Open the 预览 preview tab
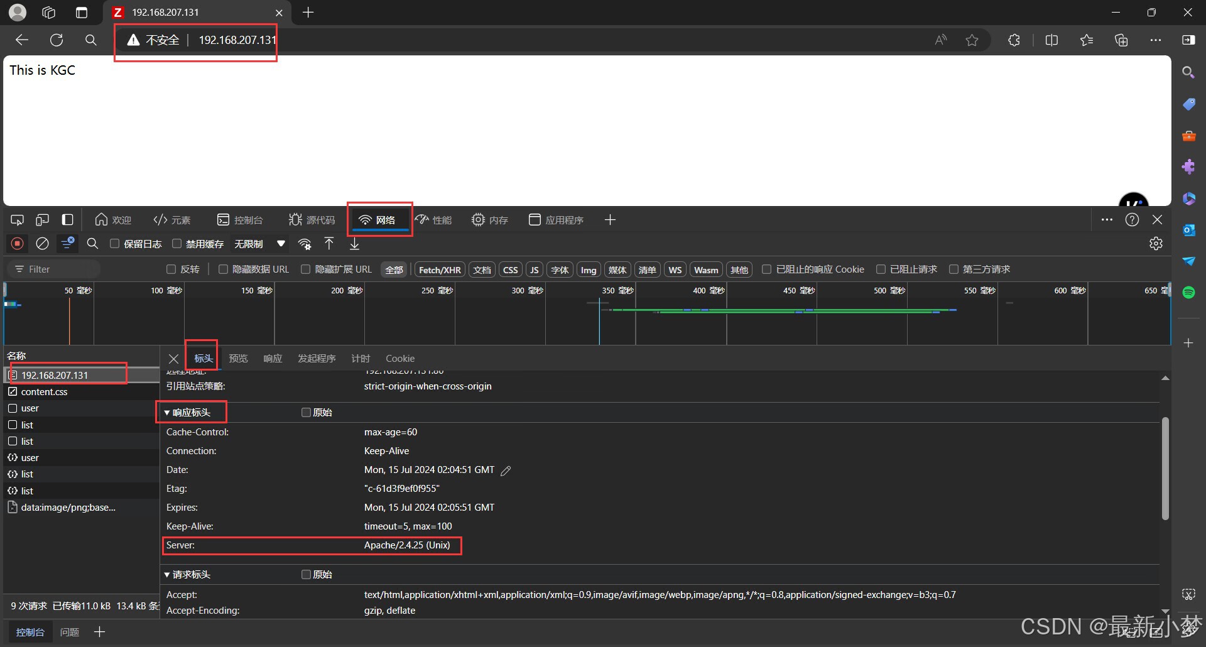Image resolution: width=1206 pixels, height=647 pixels. (238, 359)
